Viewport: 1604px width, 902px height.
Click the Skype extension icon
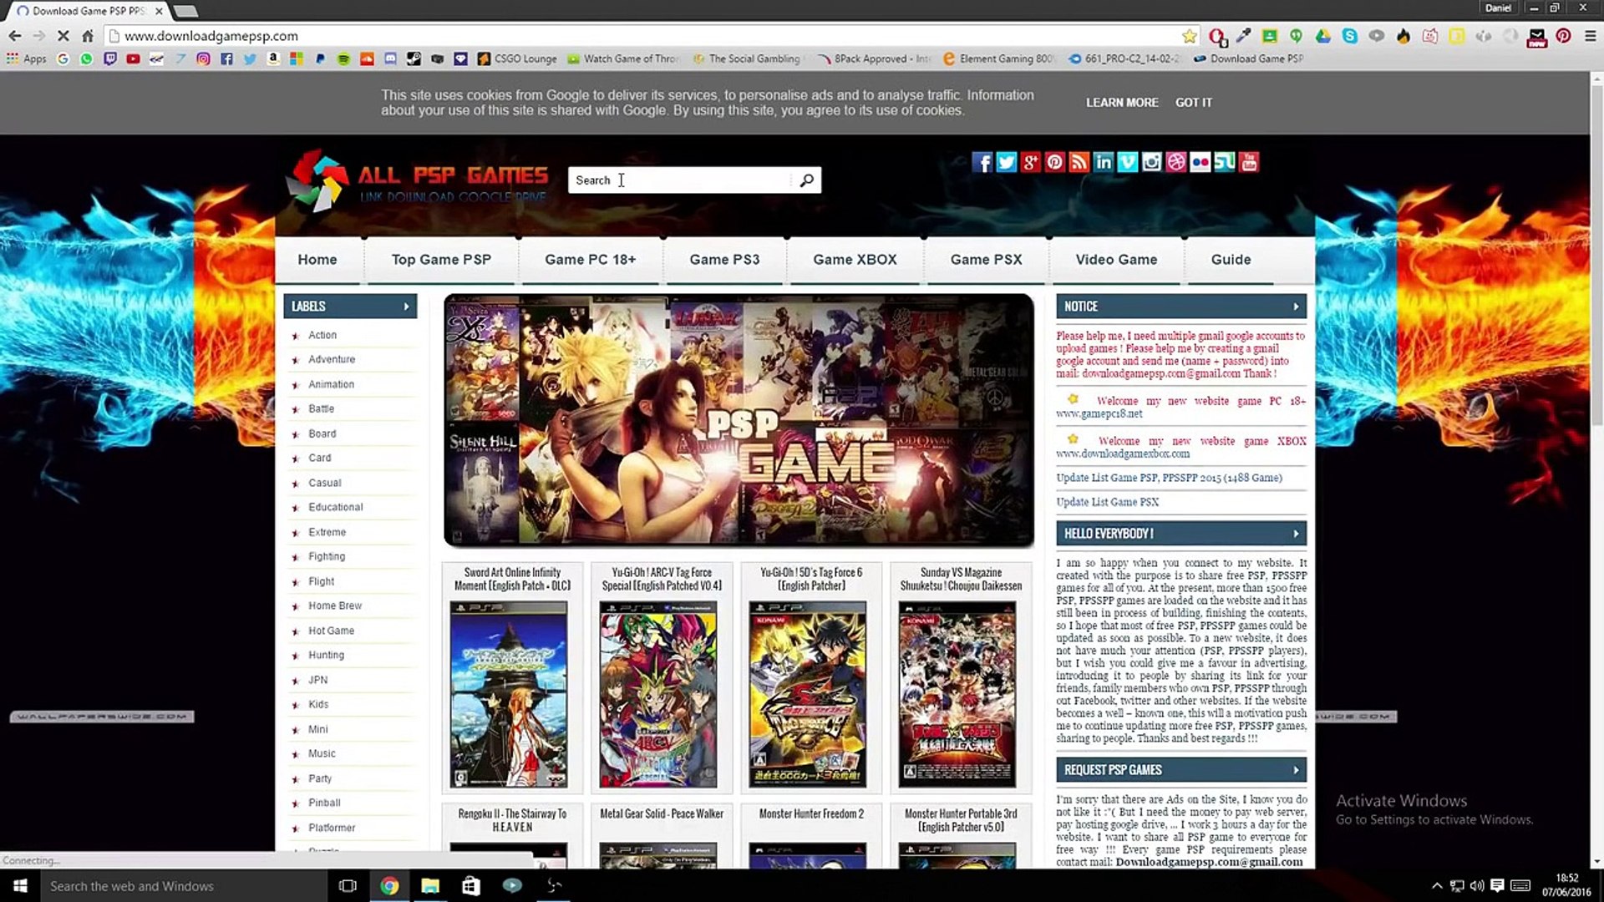pos(1349,36)
